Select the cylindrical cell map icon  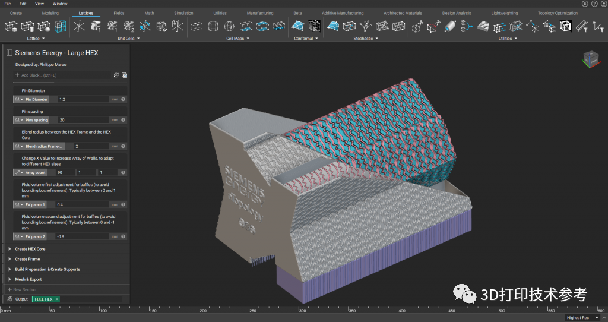click(213, 26)
